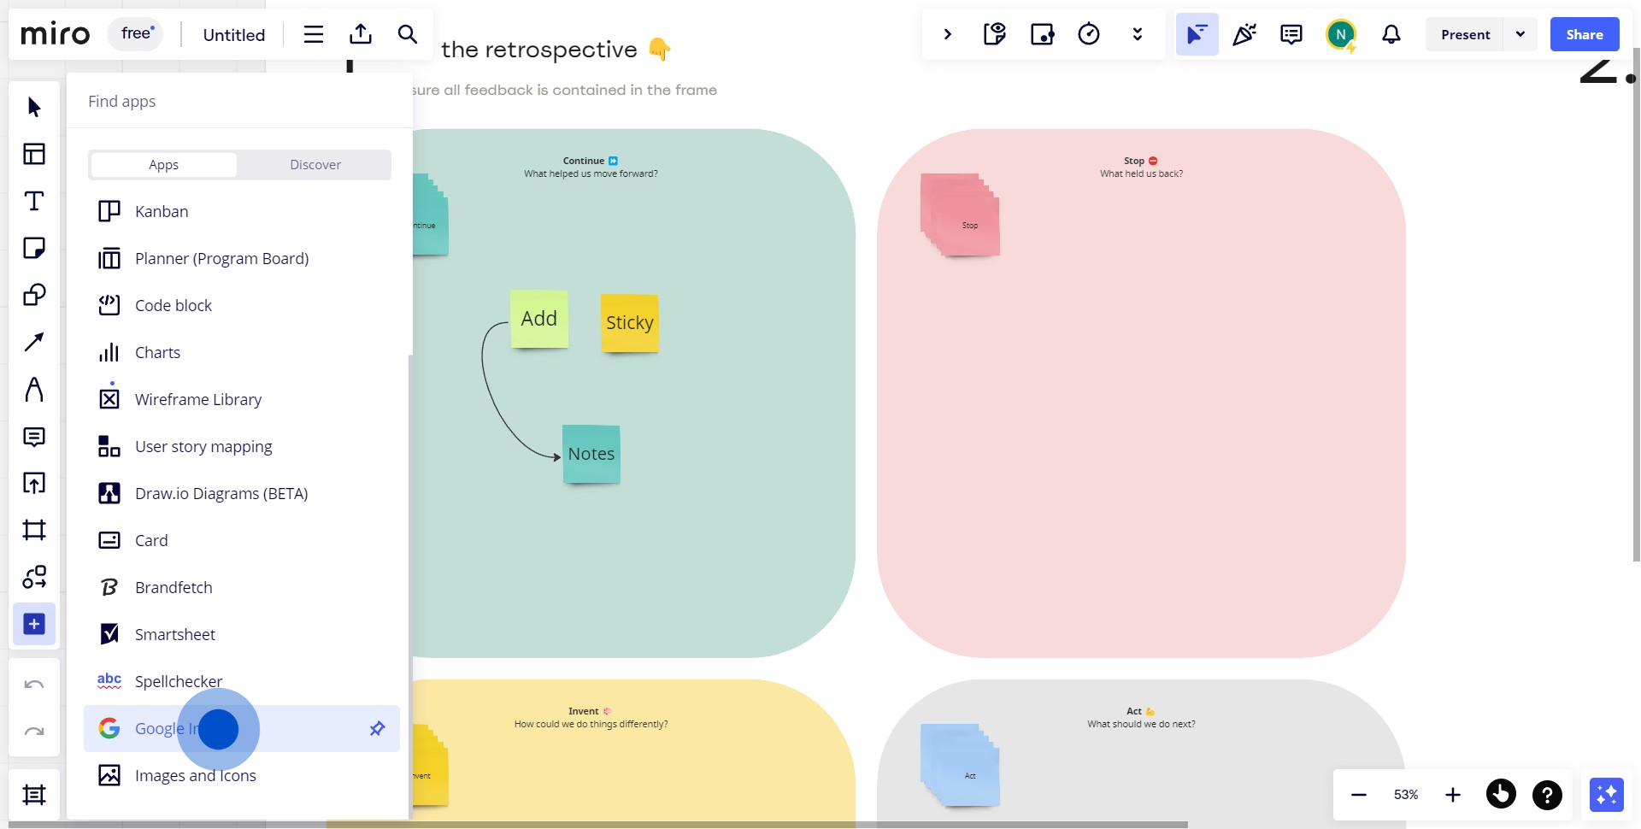Click the Reactions party popper icon

[1244, 34]
